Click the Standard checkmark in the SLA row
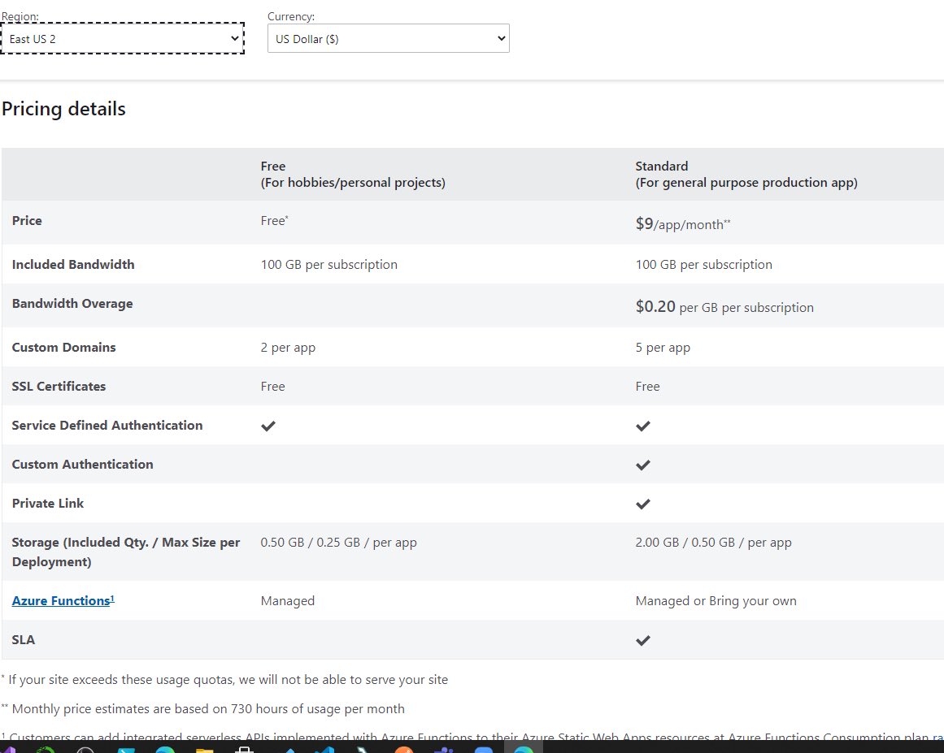 pyautogui.click(x=643, y=641)
